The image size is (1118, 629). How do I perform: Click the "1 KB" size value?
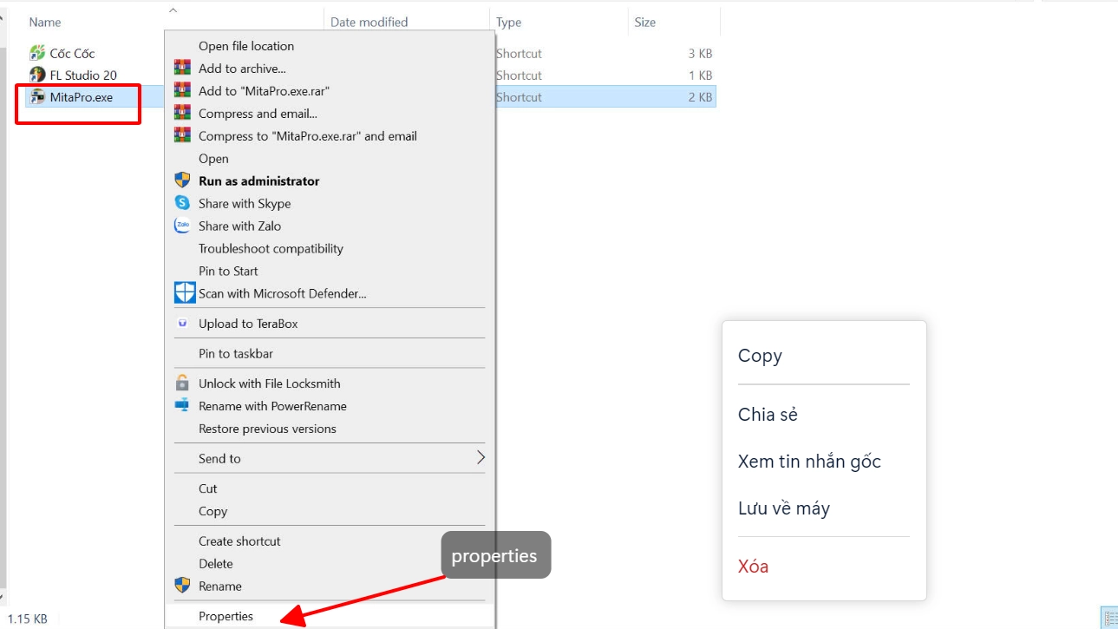pyautogui.click(x=700, y=75)
